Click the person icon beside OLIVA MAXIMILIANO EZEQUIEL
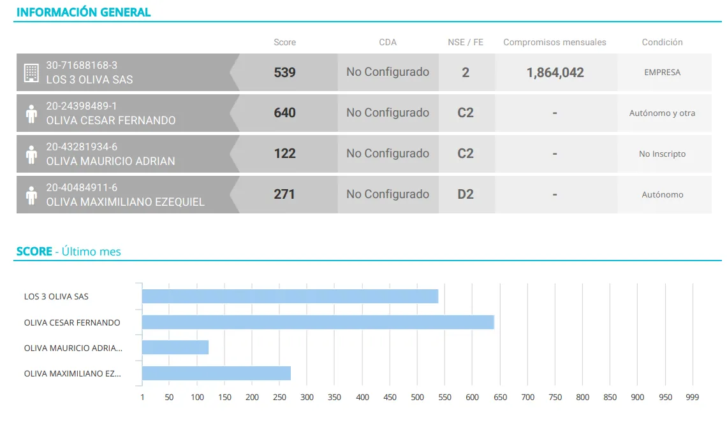 tap(31, 195)
